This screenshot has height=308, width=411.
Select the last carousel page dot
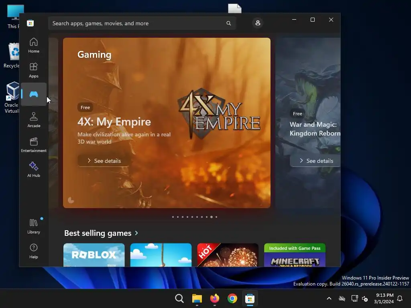pos(216,217)
